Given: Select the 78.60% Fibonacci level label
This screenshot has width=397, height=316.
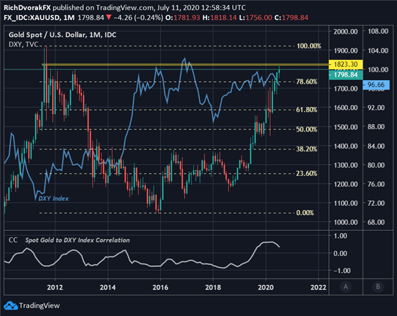Looking at the screenshot, I should click(307, 81).
